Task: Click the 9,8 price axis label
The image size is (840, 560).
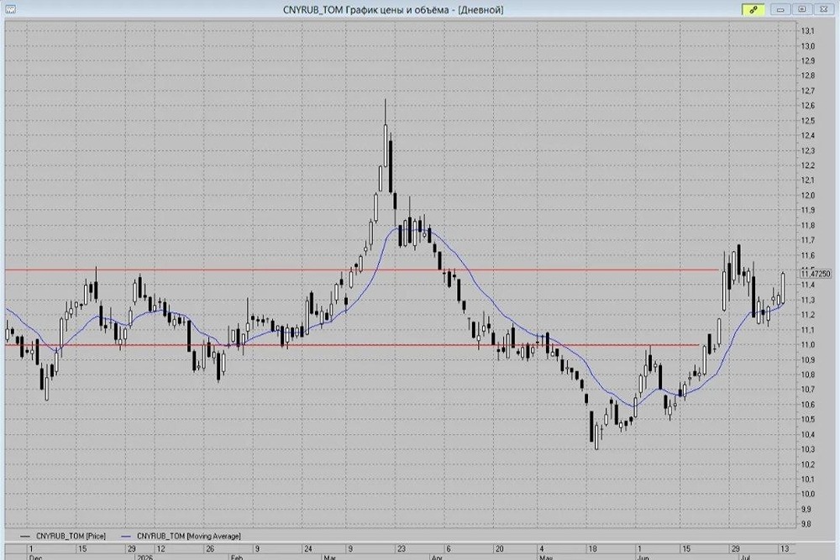Action: coord(806,524)
